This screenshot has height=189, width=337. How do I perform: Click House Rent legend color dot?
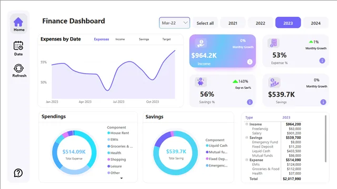click(x=108, y=133)
